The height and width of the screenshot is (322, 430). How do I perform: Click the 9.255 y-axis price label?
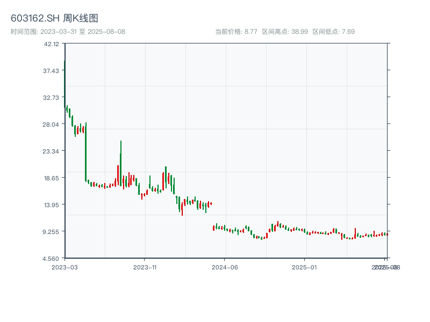pyautogui.click(x=52, y=232)
